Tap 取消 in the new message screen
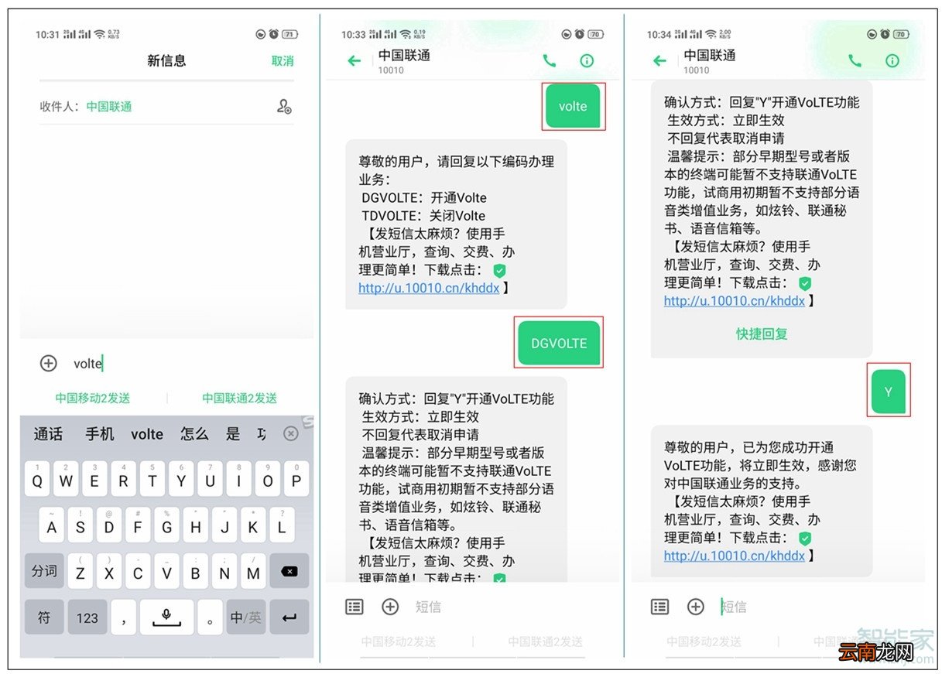This screenshot has width=942, height=674. pos(282,61)
